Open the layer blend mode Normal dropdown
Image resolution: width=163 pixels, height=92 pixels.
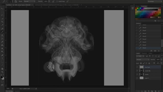pyautogui.click(x=143, y=60)
